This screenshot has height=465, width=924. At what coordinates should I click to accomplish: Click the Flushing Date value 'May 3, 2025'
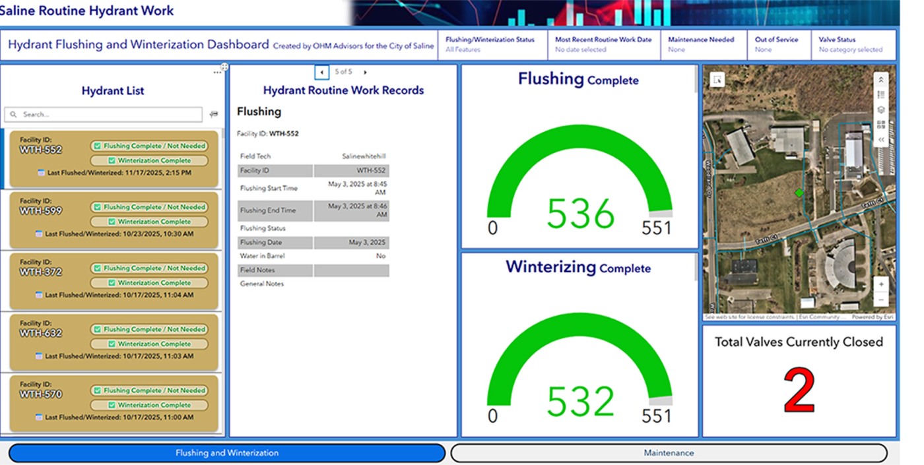[x=367, y=243]
